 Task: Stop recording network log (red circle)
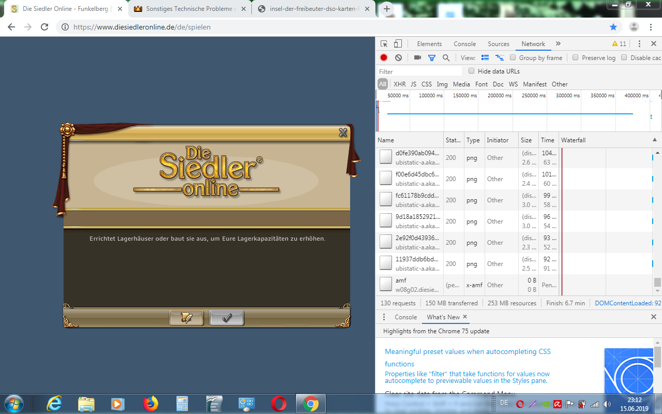point(384,58)
